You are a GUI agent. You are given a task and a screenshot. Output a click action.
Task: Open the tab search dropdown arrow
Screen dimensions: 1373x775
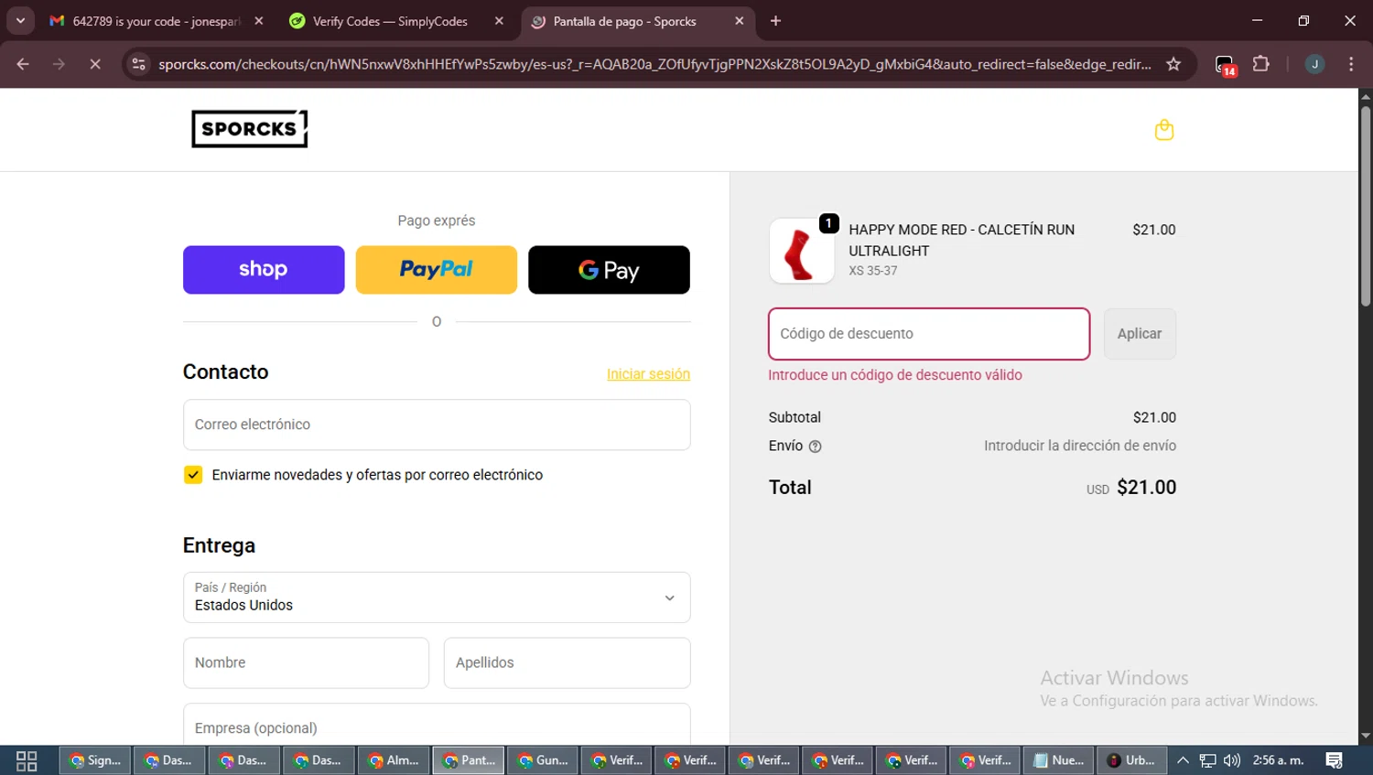[20, 21]
